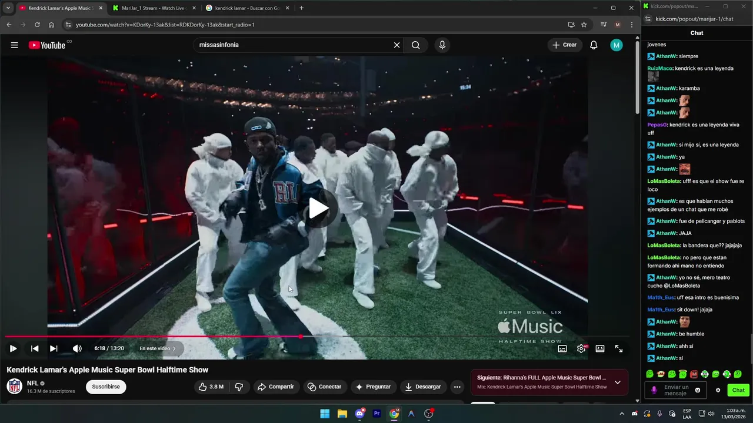Open the NFL channel avatar
The image size is (753, 423).
[14, 387]
